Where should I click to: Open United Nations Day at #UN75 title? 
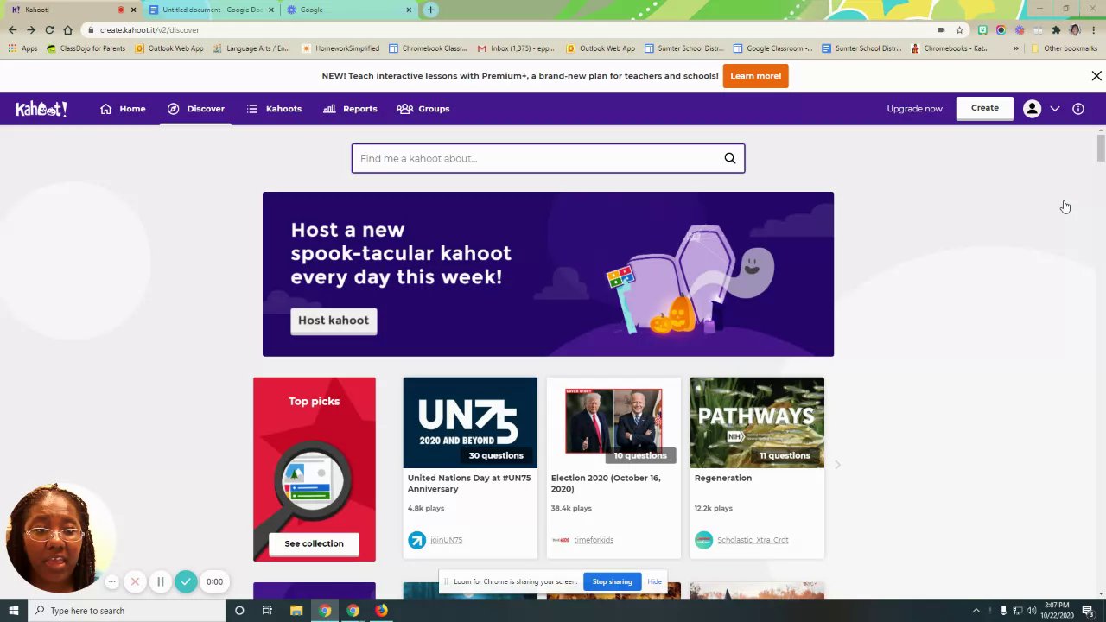click(x=469, y=483)
